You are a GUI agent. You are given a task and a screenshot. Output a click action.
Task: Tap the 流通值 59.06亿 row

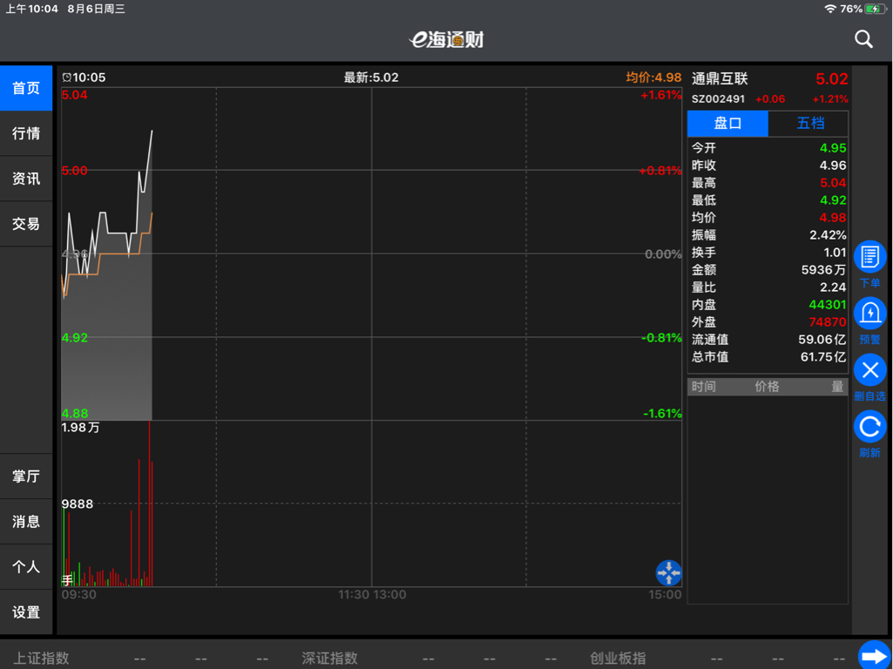pos(768,340)
